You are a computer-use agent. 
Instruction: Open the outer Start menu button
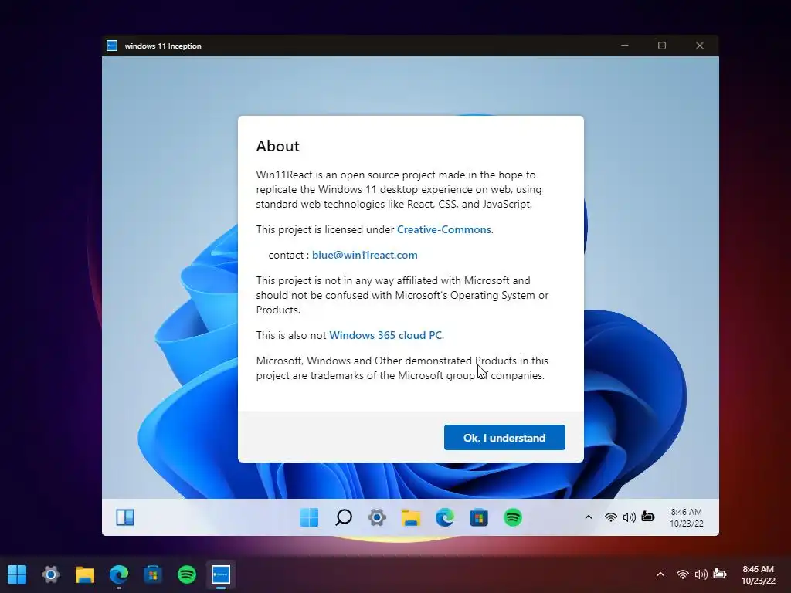(17, 574)
